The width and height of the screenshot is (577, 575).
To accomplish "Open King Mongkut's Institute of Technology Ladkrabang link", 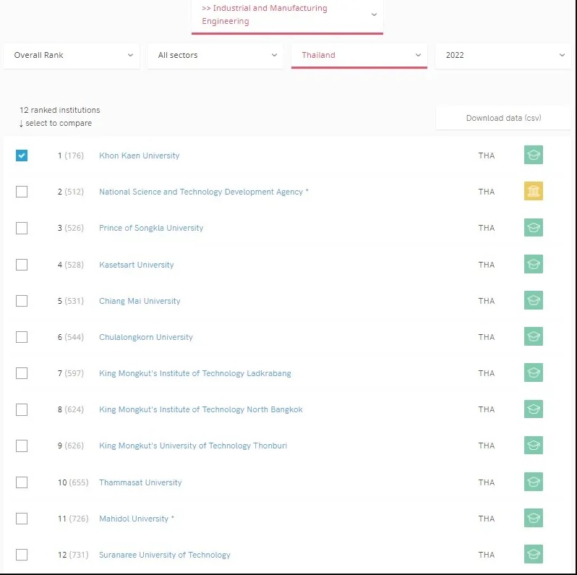I will (195, 373).
